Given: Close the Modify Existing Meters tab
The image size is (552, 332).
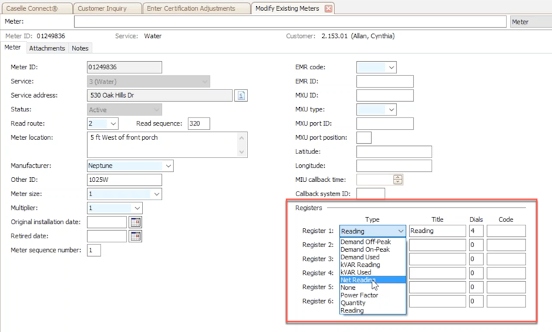Looking at the screenshot, I should click(x=328, y=9).
